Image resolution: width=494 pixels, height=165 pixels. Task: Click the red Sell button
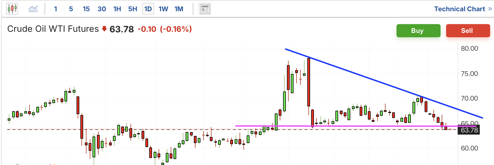click(468, 31)
